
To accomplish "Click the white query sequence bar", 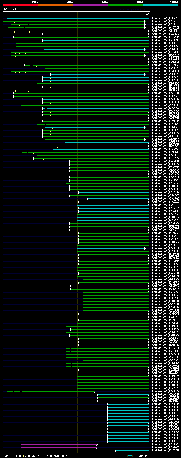I will [x=76, y=12].
